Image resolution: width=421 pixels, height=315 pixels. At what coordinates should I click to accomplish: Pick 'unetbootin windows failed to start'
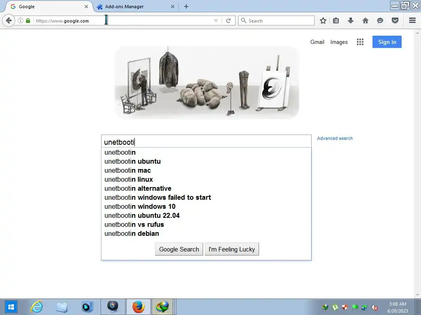click(206, 197)
